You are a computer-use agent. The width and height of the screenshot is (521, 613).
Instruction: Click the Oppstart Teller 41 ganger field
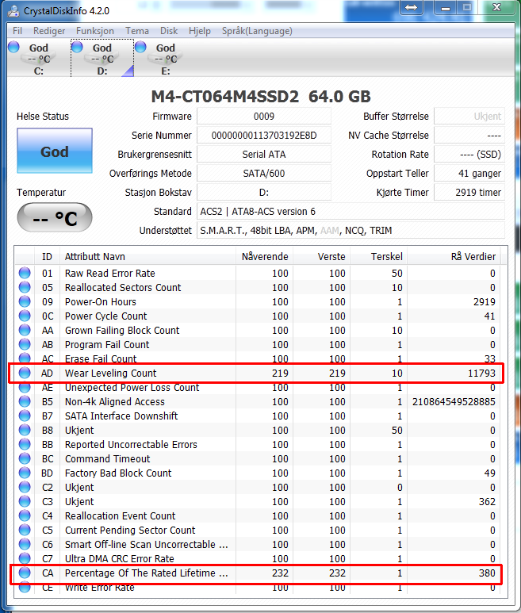[469, 174]
